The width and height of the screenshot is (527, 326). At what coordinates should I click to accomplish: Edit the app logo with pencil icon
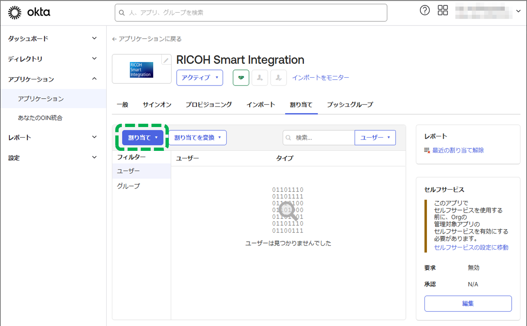tap(166, 60)
